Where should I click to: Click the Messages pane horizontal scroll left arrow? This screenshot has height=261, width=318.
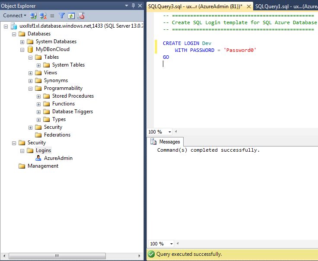coord(178,243)
